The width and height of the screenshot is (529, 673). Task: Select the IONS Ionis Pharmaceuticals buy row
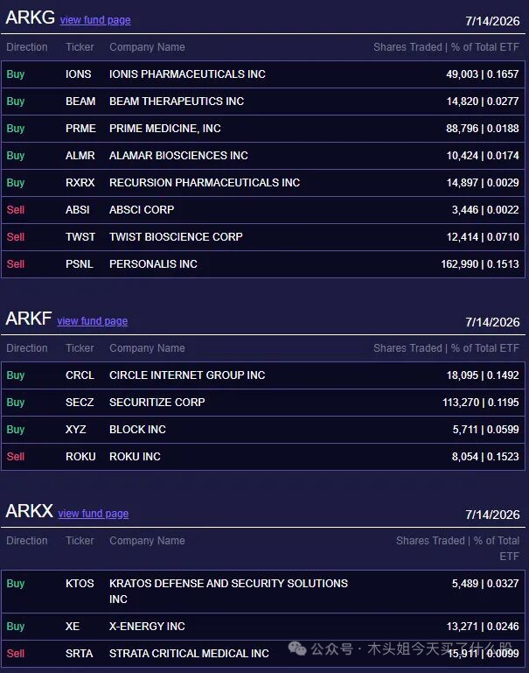tap(263, 74)
